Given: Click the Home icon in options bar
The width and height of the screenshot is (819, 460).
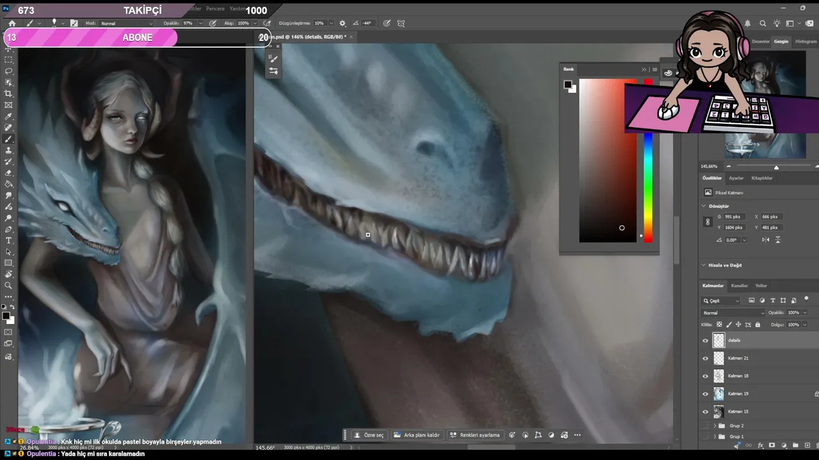Looking at the screenshot, I should pyautogui.click(x=12, y=23).
